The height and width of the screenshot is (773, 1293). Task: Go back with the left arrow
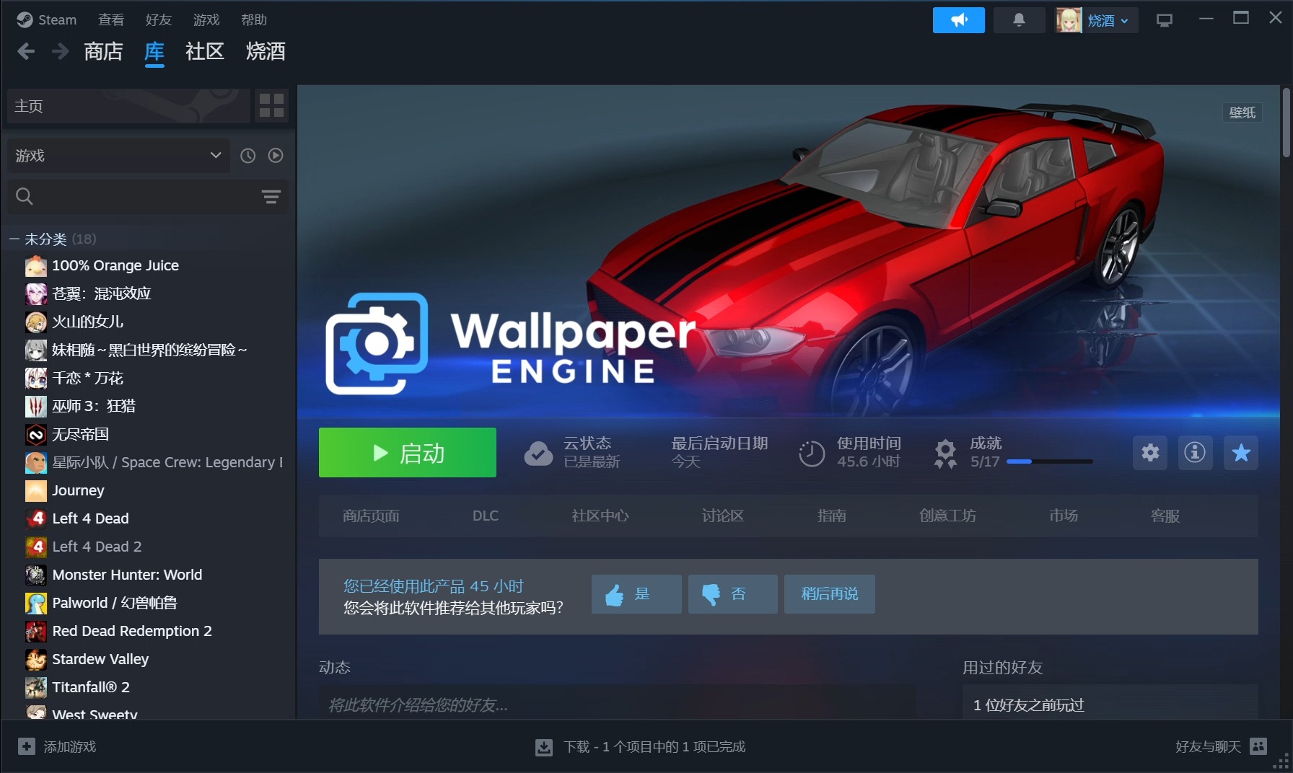pos(26,51)
